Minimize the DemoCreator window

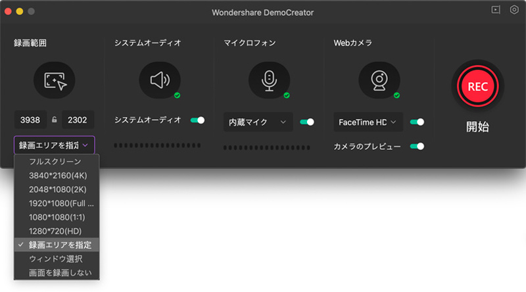click(x=20, y=11)
